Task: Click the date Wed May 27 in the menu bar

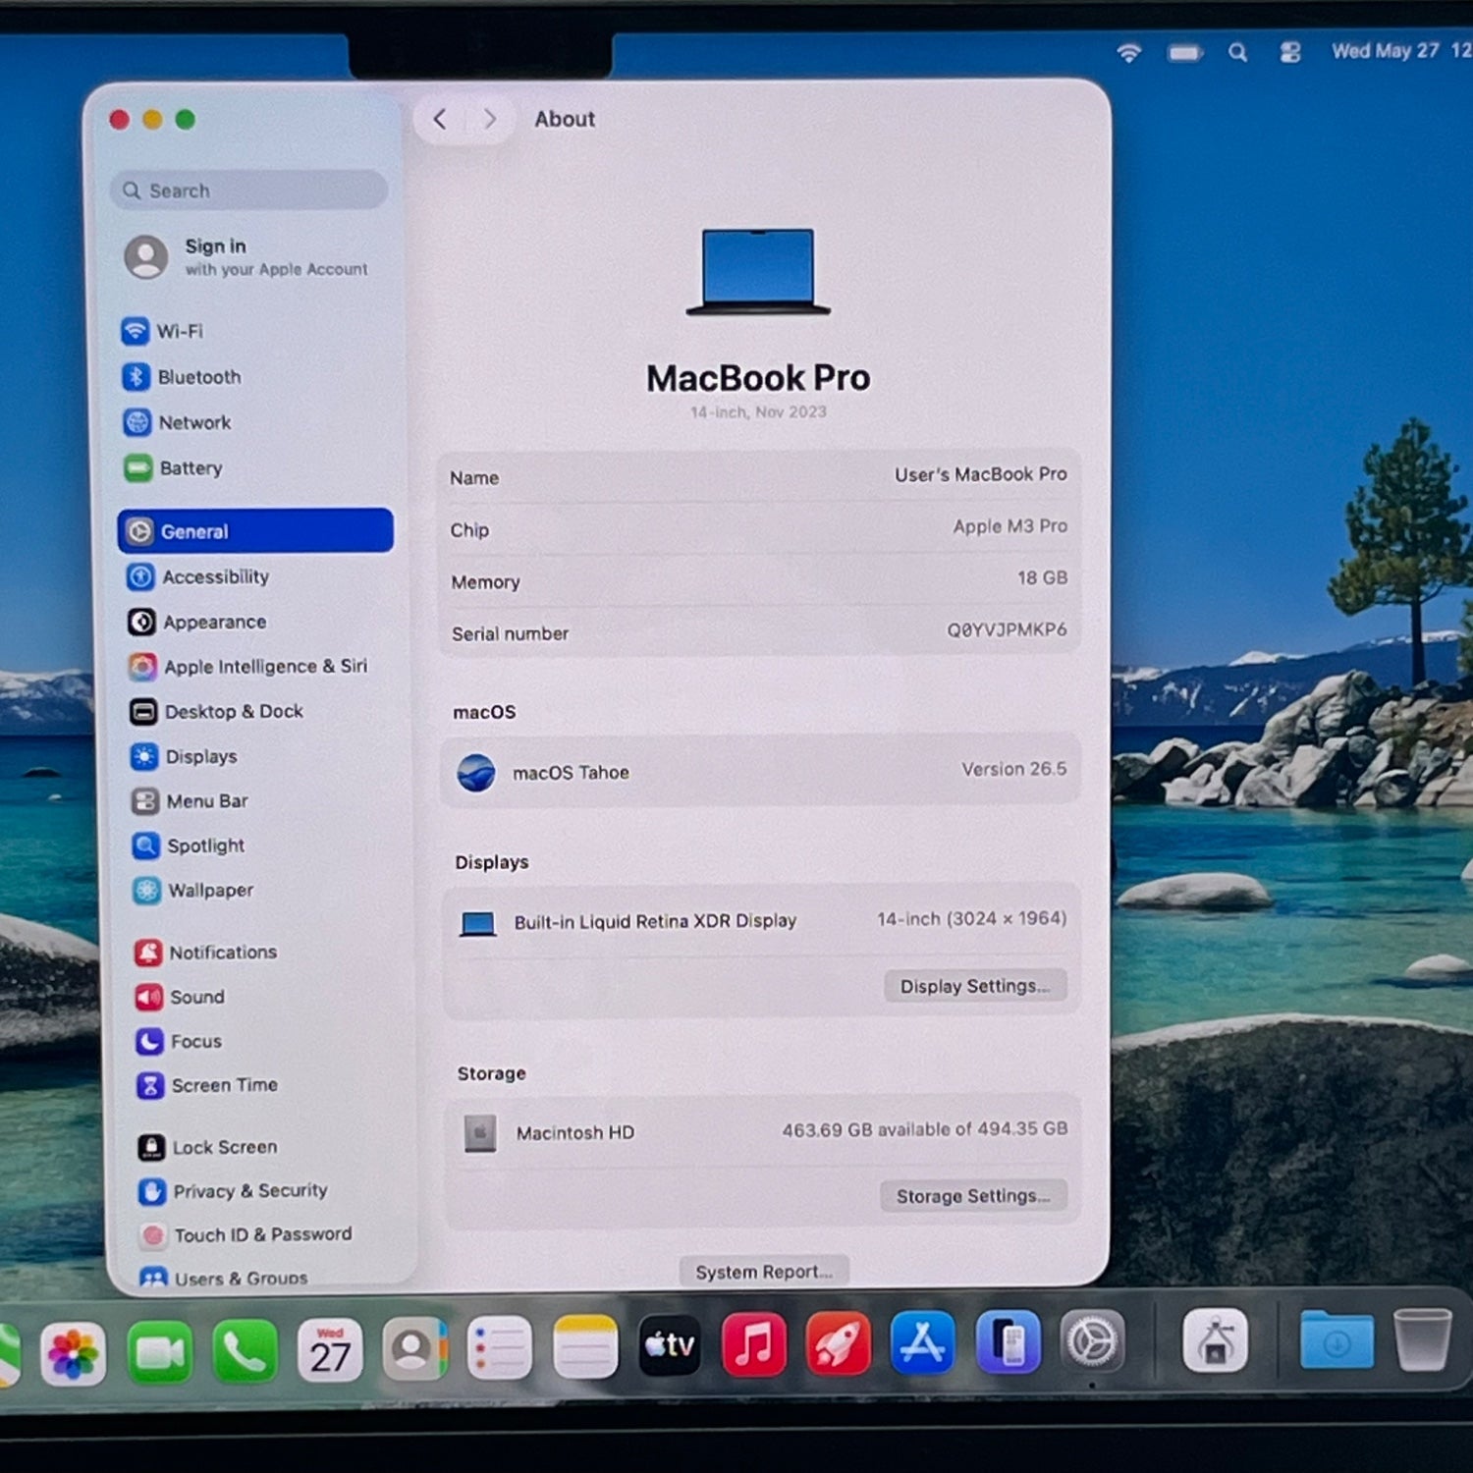Action: point(1385,51)
